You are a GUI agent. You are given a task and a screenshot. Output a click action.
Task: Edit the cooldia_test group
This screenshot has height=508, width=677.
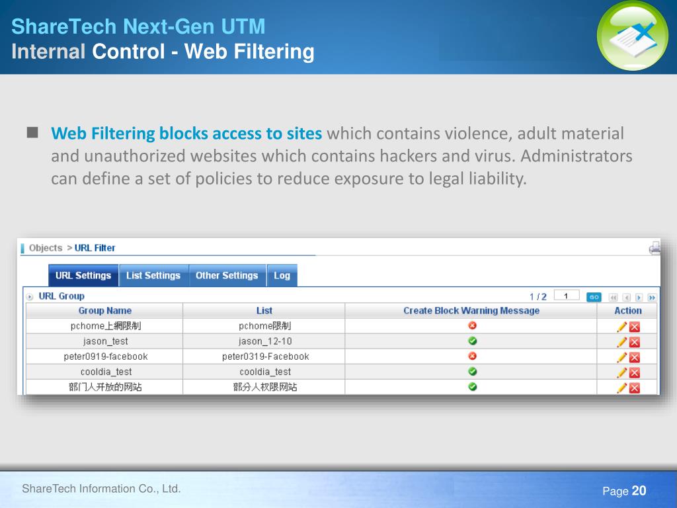coord(621,372)
